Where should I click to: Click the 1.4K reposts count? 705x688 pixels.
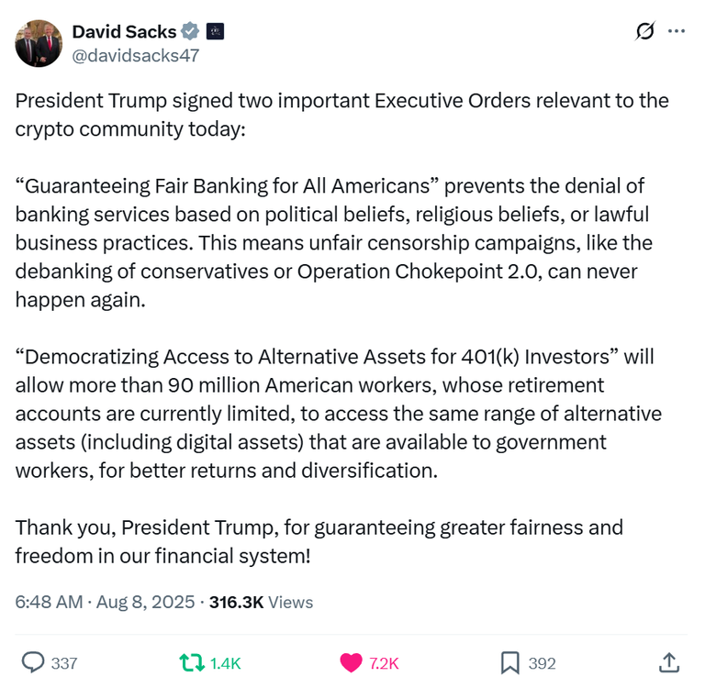tap(225, 663)
